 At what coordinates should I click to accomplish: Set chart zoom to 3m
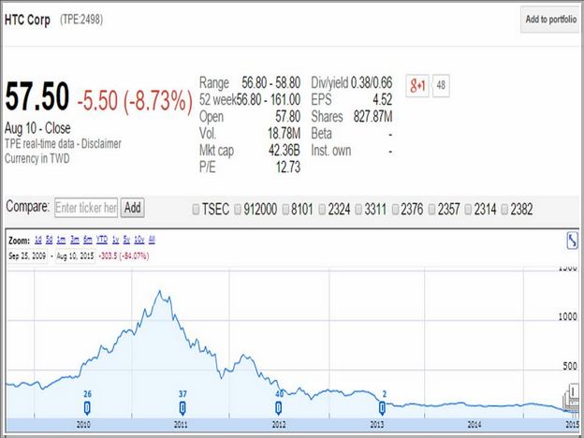[x=75, y=240]
